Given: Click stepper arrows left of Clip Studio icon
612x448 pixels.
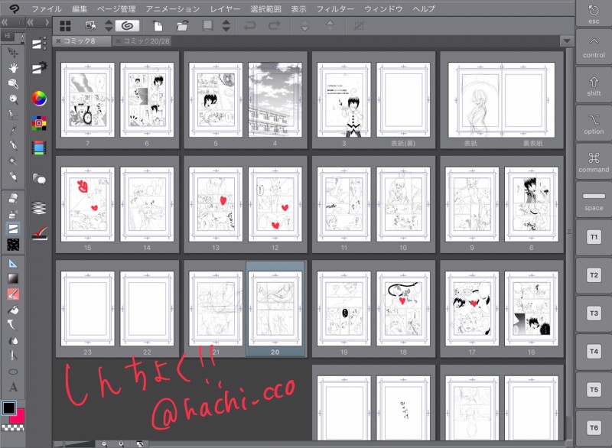Looking at the screenshot, I should click(109, 26).
